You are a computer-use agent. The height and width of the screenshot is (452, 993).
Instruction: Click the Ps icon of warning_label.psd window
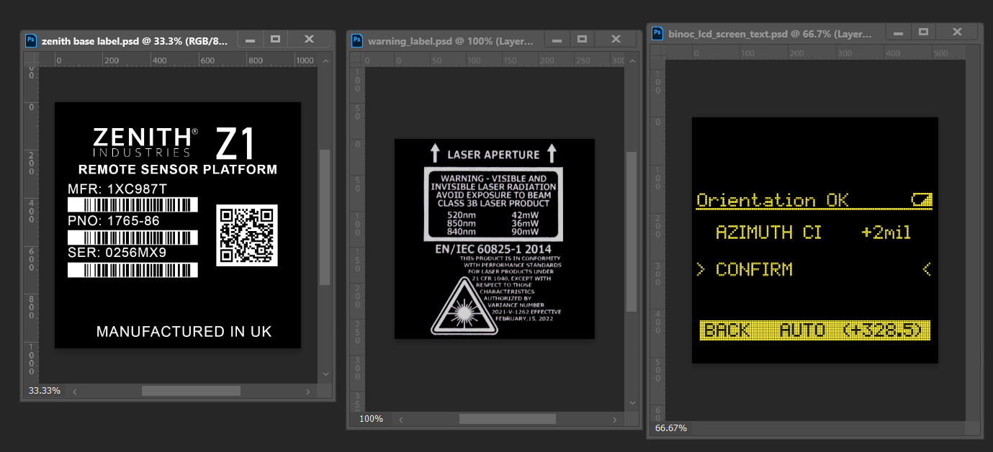point(357,40)
